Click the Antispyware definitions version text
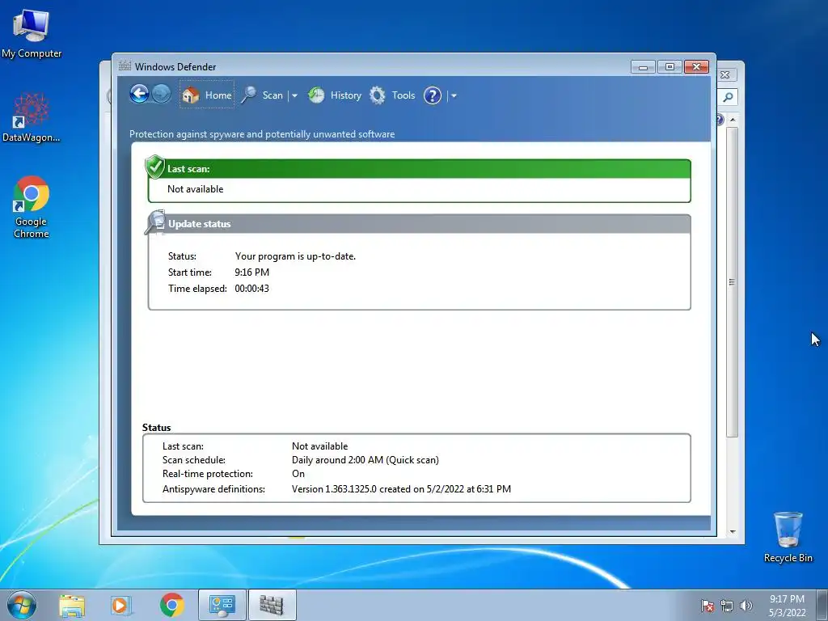This screenshot has width=828, height=621. click(401, 489)
